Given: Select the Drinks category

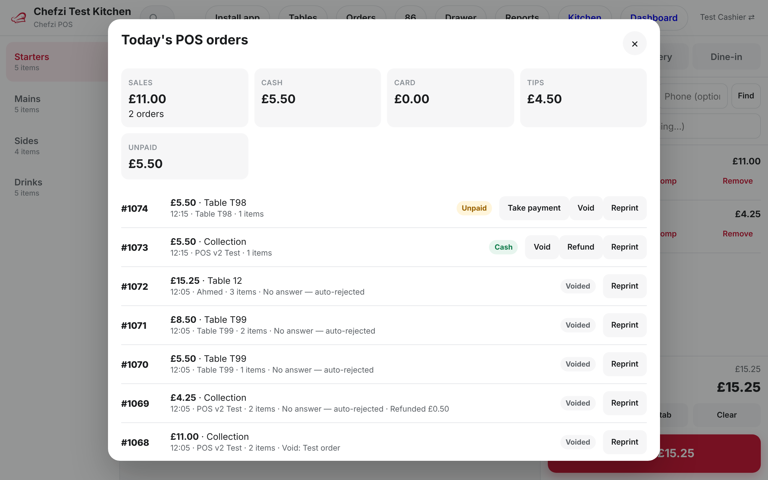Looking at the screenshot, I should 57,187.
